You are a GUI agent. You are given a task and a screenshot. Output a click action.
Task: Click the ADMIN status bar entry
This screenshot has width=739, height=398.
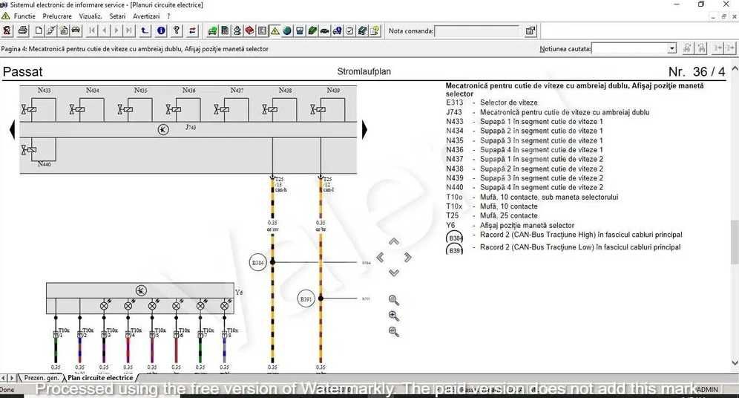[x=707, y=390]
